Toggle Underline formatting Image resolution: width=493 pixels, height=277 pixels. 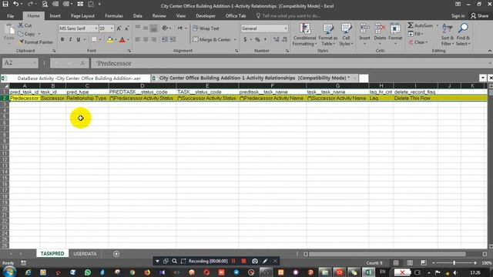pyautogui.click(x=79, y=39)
